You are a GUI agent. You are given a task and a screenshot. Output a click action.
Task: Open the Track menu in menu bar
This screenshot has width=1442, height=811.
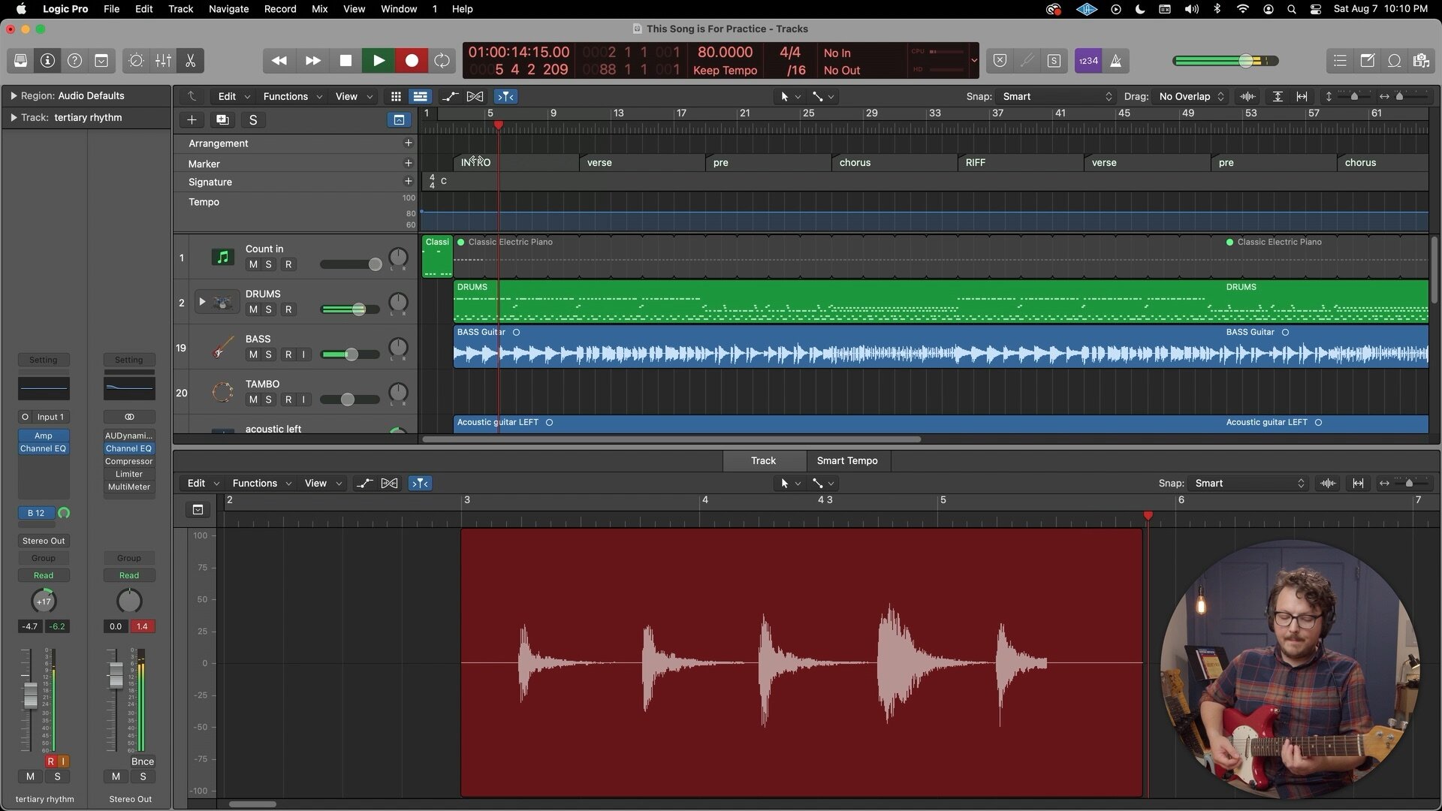(x=180, y=9)
